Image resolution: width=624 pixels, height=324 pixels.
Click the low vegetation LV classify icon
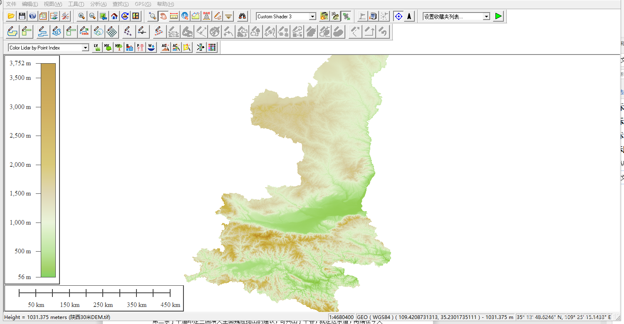[x=97, y=47]
